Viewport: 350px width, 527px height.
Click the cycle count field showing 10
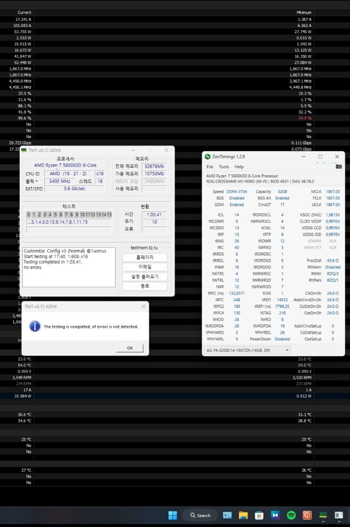(x=154, y=222)
